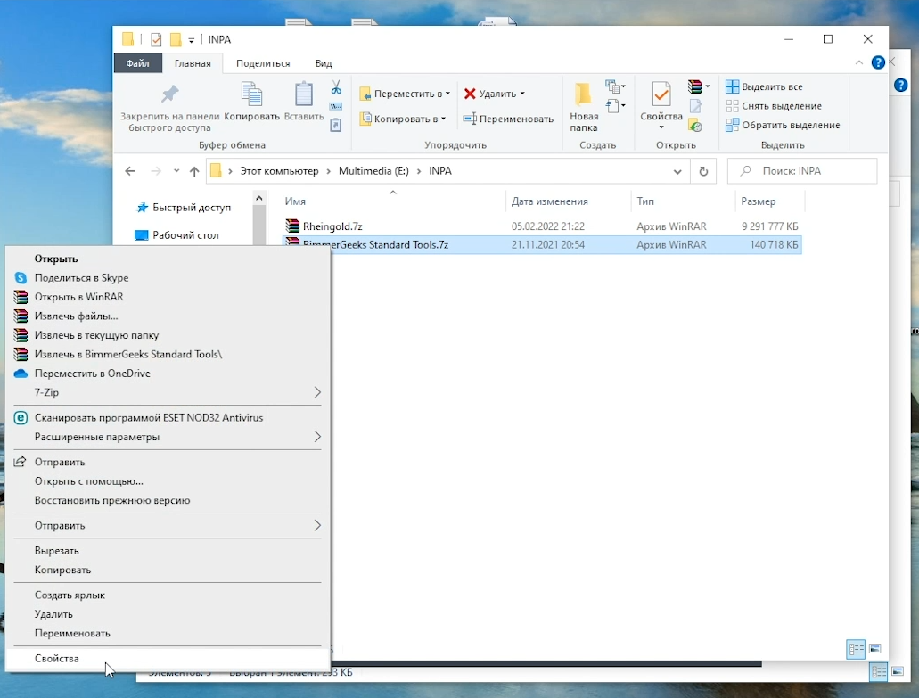Go back with the left arrow
The width and height of the screenshot is (919, 698).
point(130,171)
